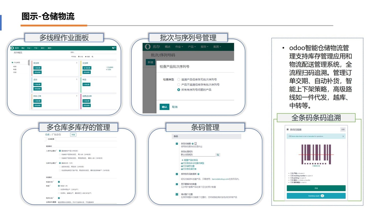The width and height of the screenshot is (374, 210).
Task: Open 作业 dropdown in the lot/serial panel
Action: point(179,47)
